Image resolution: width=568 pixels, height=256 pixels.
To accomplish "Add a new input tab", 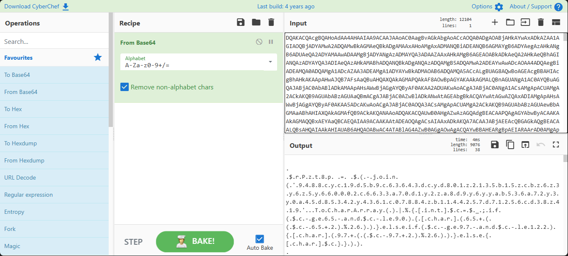I will click(x=495, y=23).
